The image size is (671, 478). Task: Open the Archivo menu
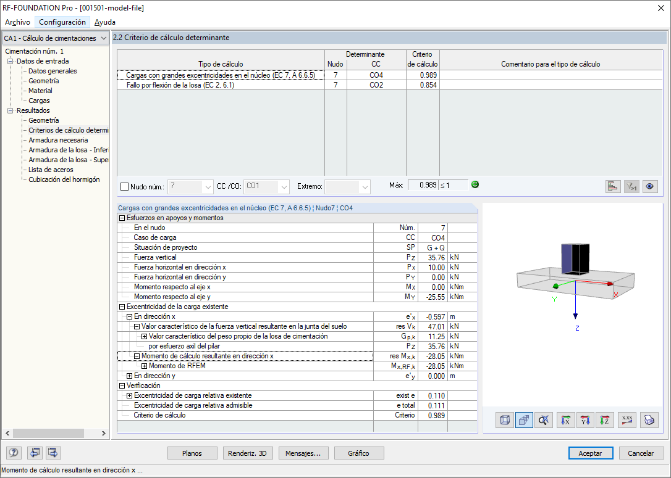coord(17,22)
